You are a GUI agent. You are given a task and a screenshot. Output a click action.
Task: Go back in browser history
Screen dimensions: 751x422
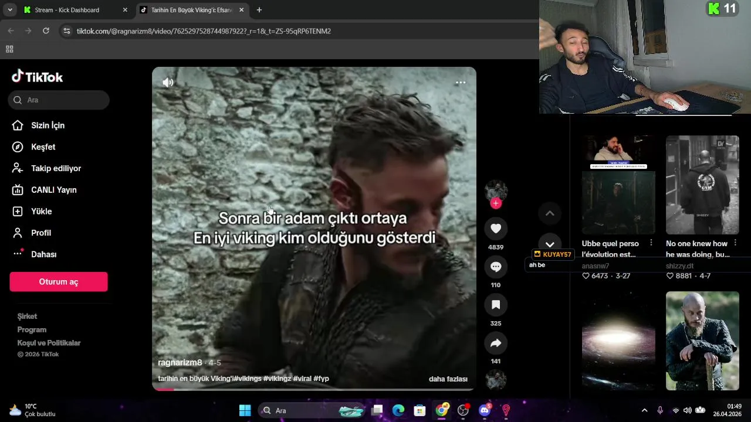11,31
